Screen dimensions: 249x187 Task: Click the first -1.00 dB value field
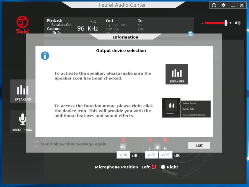123,155
